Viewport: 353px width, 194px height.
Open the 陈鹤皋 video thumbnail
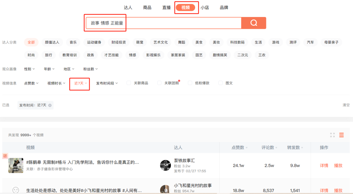point(16,165)
